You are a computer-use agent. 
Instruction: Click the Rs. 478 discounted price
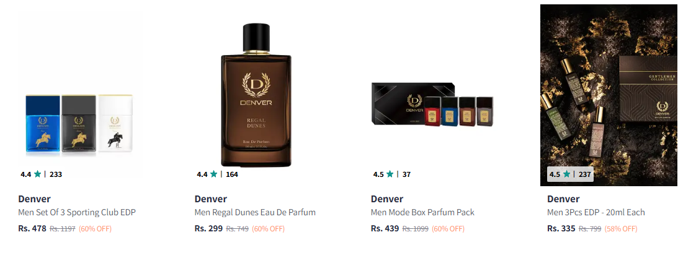pyautogui.click(x=32, y=229)
